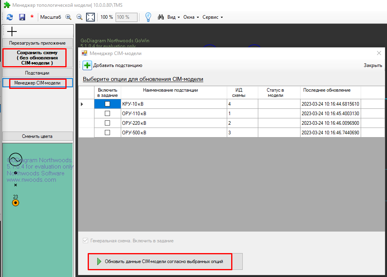Screen dimensions: 387x277
Task: Click the fit-to-screen icon
Action: click(90, 17)
